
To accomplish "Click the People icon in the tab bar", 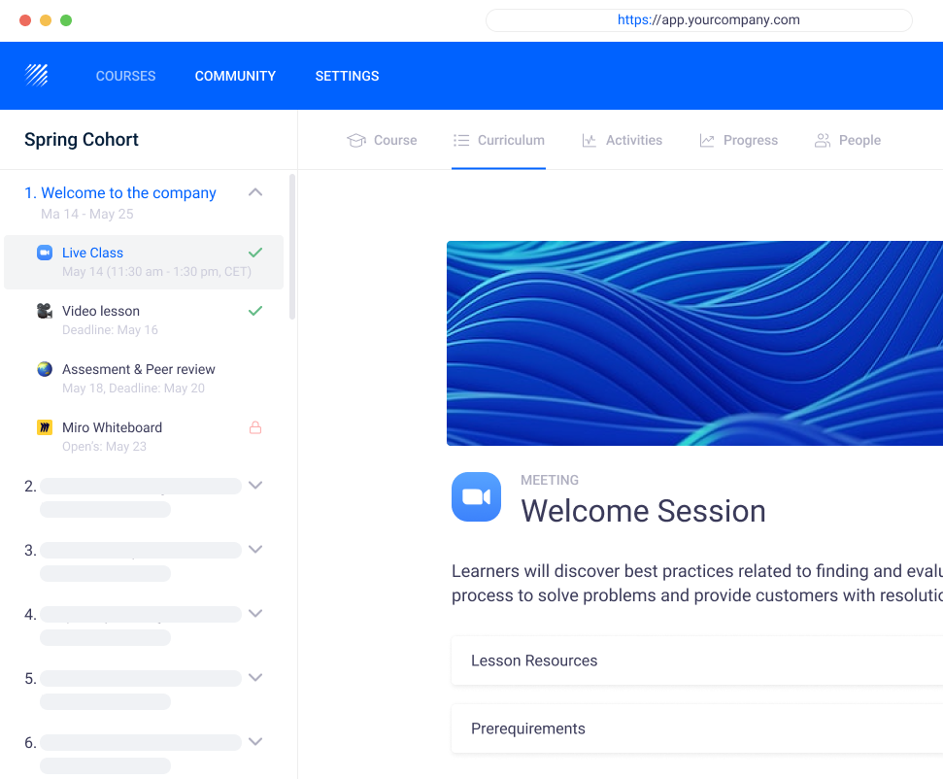I will point(823,140).
